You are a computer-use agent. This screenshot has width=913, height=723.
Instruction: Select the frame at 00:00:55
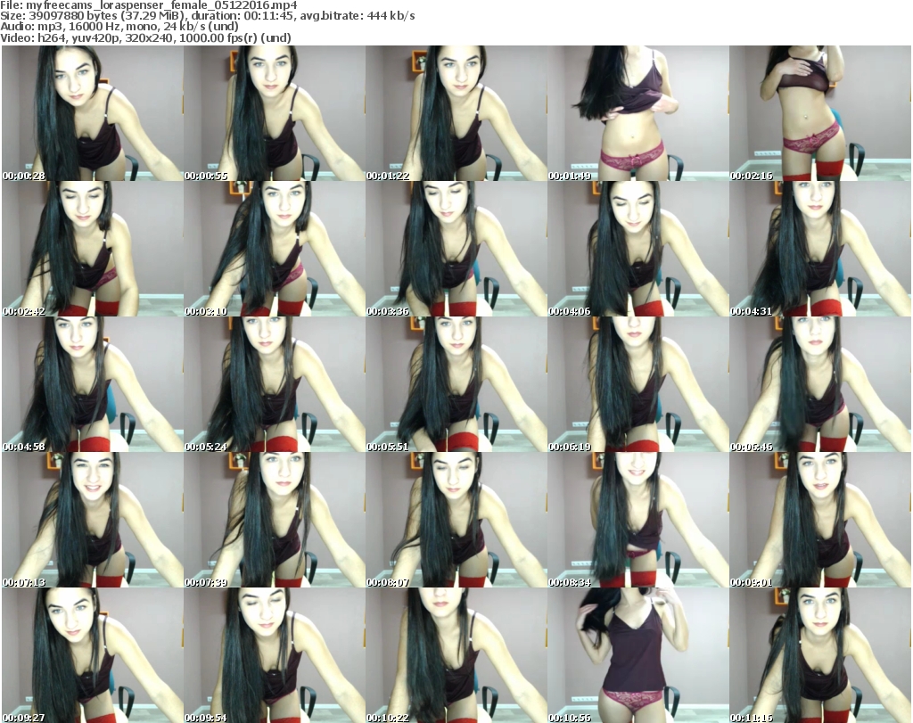pos(274,114)
